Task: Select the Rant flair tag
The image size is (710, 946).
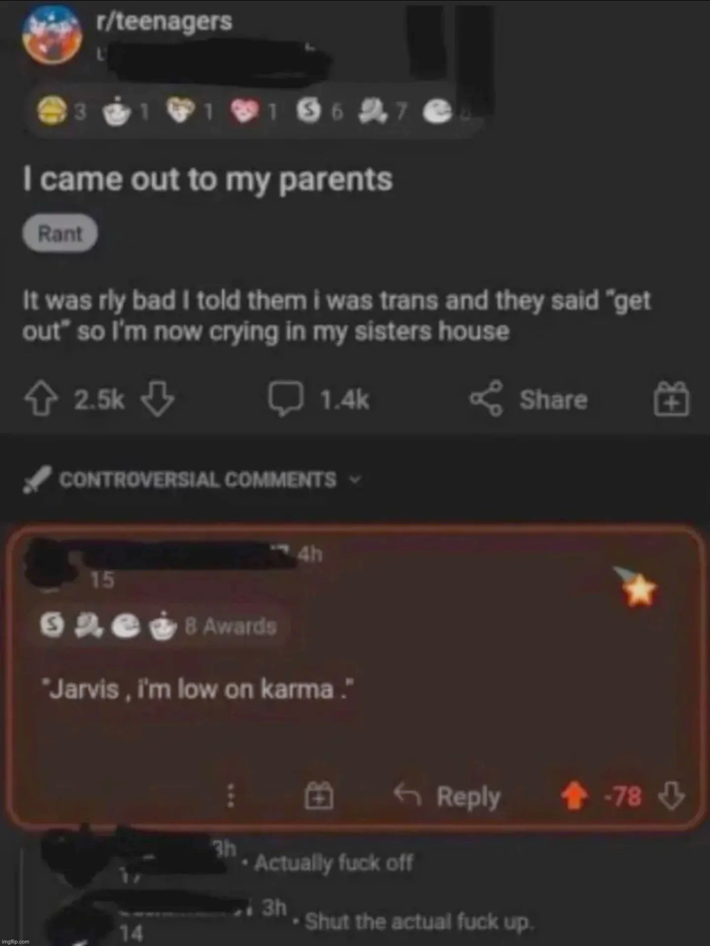Action: coord(60,233)
